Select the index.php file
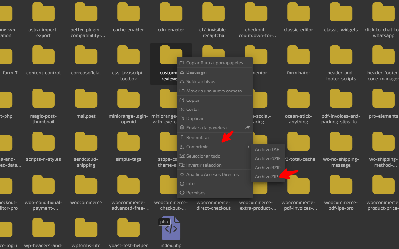 (x=171, y=232)
